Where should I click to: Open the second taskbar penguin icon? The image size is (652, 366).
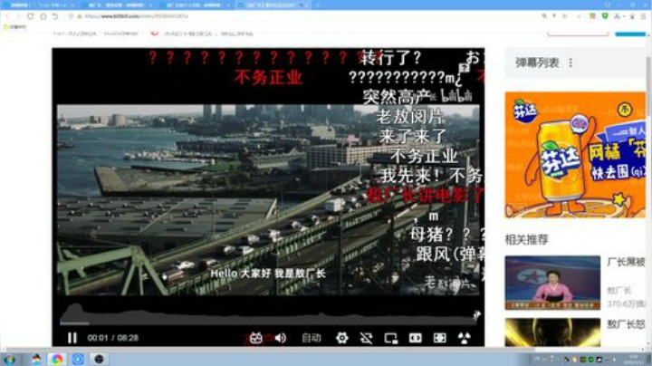[x=36, y=359]
